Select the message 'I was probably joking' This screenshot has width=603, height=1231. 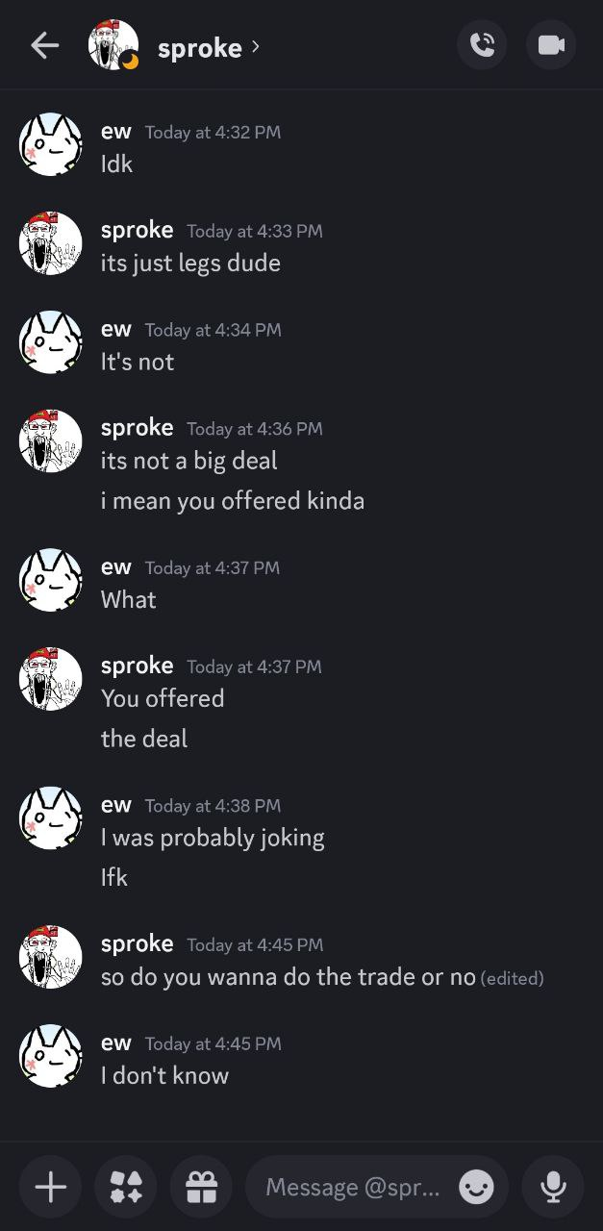coord(213,838)
